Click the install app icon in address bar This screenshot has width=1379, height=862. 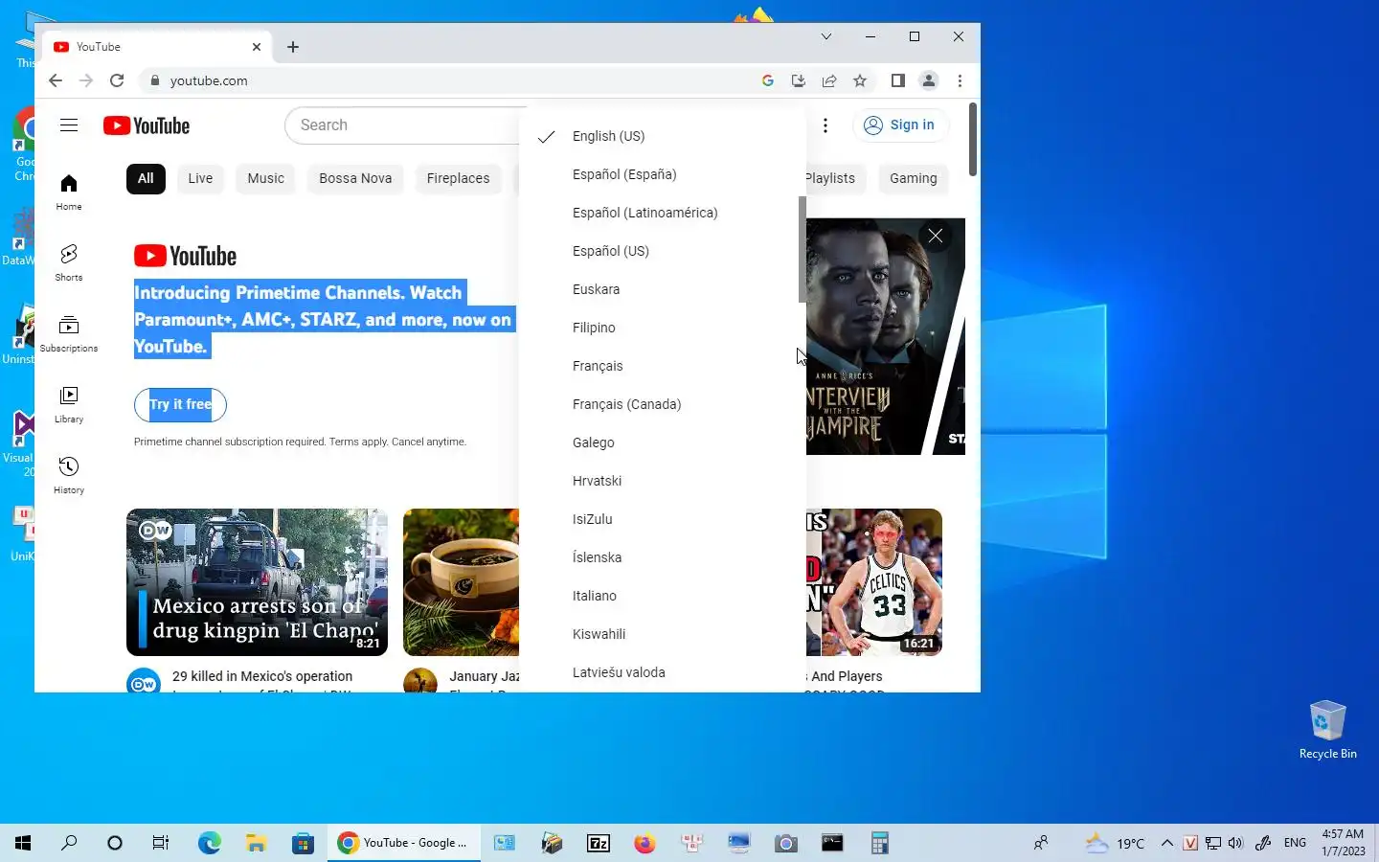coord(798,80)
